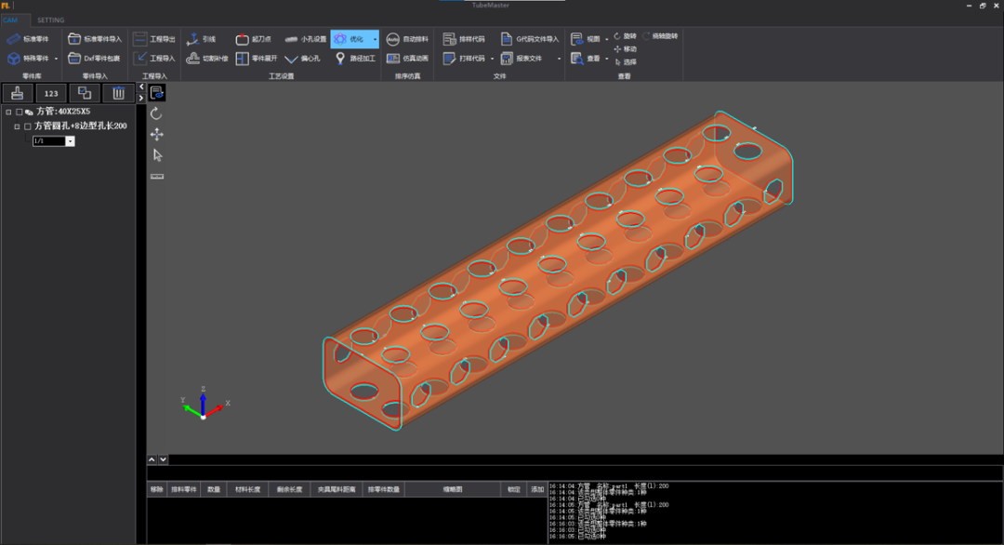This screenshot has width=1004, height=545.
Task: Click 路径加工 path processing tool
Action: [355, 59]
